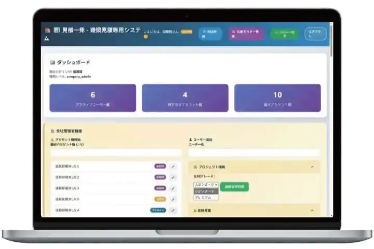Screen dimensions: 374x249
Task: Click the pencil icon in the yellow-badge row
Action: tap(173, 199)
